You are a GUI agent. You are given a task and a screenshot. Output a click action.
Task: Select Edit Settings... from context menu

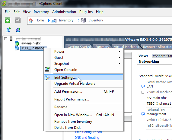(84, 77)
